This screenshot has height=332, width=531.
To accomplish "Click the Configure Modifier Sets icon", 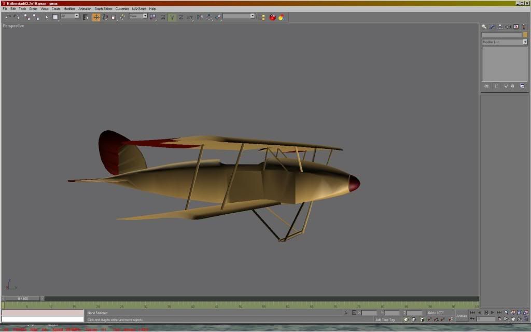I will click(x=522, y=86).
